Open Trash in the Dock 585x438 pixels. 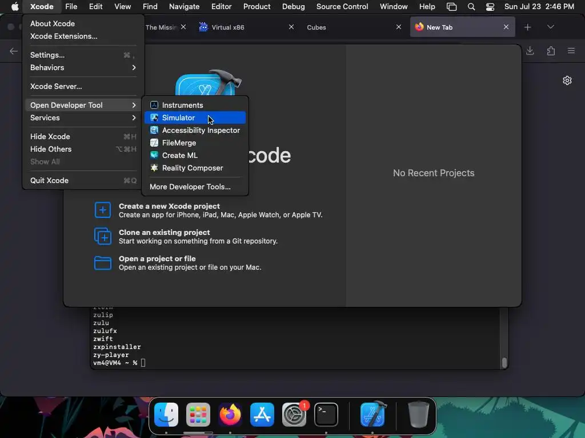click(x=419, y=415)
